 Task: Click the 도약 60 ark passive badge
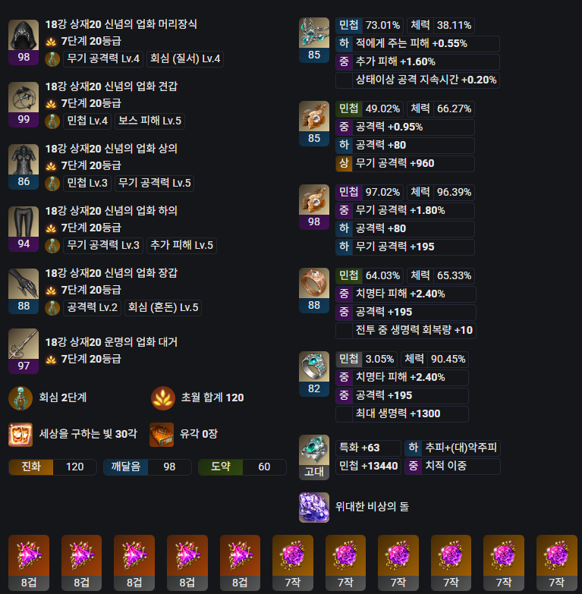point(242,467)
